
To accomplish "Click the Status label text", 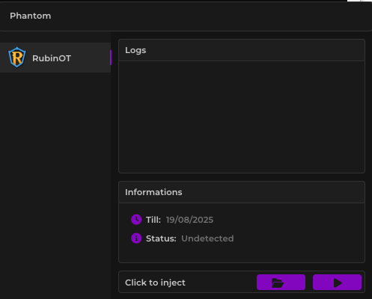I will (x=161, y=238).
